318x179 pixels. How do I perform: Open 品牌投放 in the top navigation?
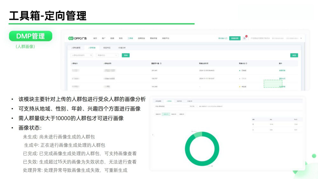[142, 38]
